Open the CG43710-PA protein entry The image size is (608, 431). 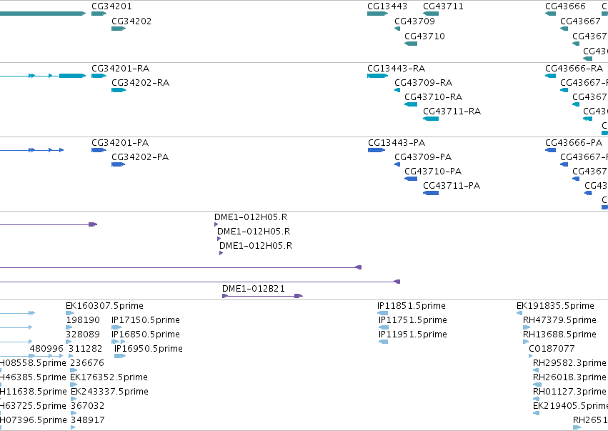pyautogui.click(x=411, y=179)
